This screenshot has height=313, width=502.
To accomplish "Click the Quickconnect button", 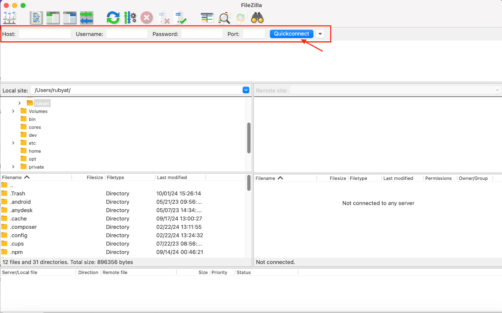I will (x=291, y=34).
